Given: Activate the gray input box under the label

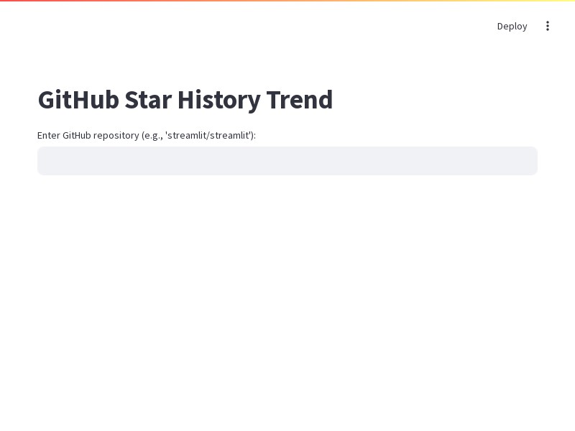Looking at the screenshot, I should 287,161.
